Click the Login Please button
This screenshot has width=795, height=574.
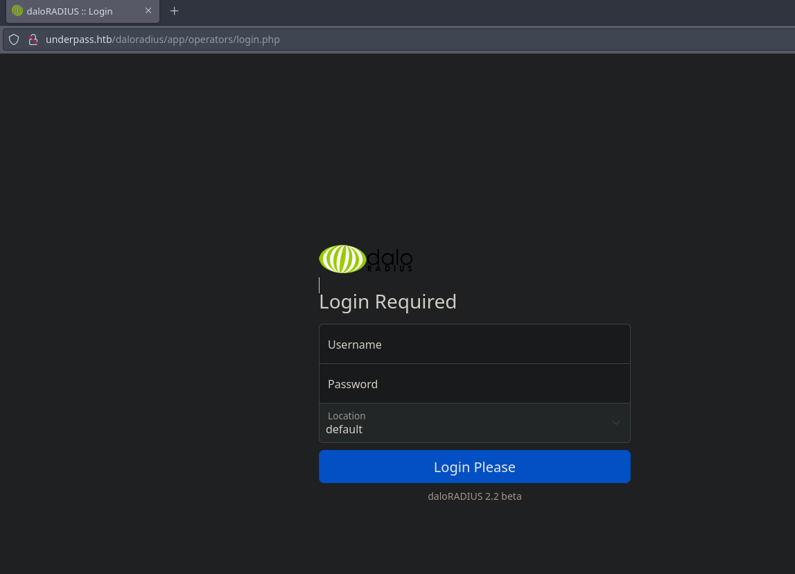pyautogui.click(x=475, y=467)
